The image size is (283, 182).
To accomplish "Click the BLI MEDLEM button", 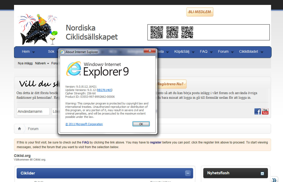I will [200, 12].
